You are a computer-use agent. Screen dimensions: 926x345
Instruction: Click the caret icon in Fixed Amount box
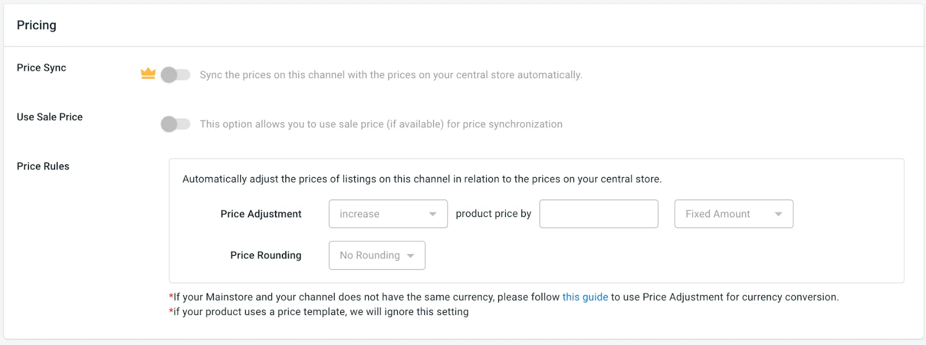coord(778,214)
